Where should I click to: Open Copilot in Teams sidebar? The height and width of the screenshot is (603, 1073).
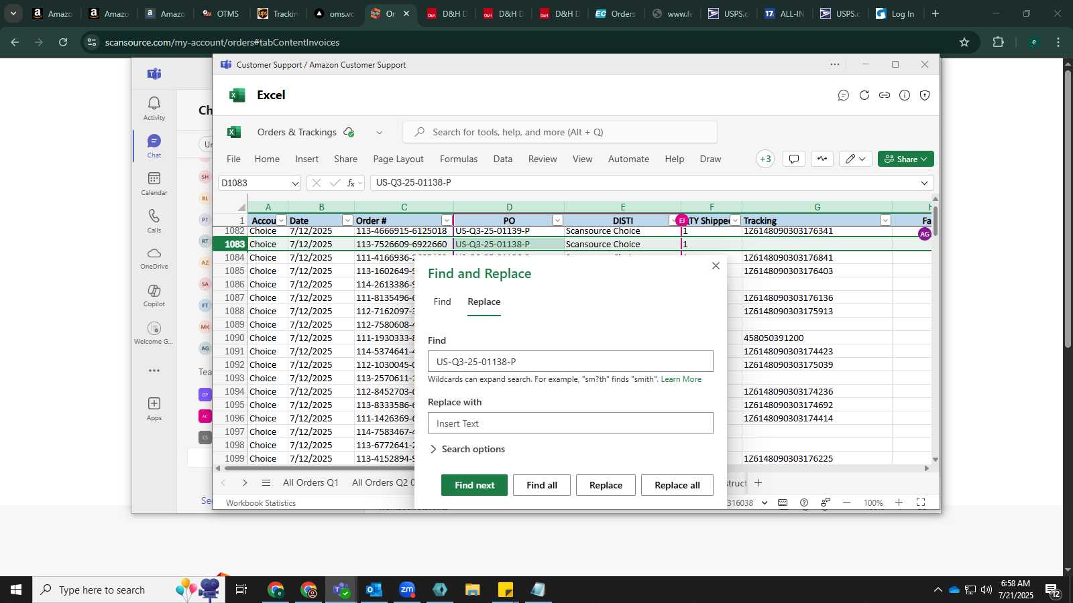[154, 295]
